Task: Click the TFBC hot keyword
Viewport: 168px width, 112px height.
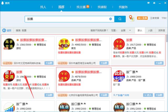Action: (x=164, y=18)
